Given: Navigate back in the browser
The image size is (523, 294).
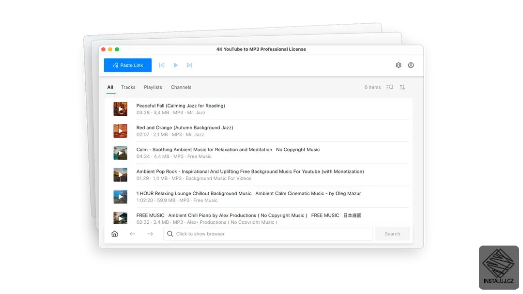Looking at the screenshot, I should (x=132, y=234).
